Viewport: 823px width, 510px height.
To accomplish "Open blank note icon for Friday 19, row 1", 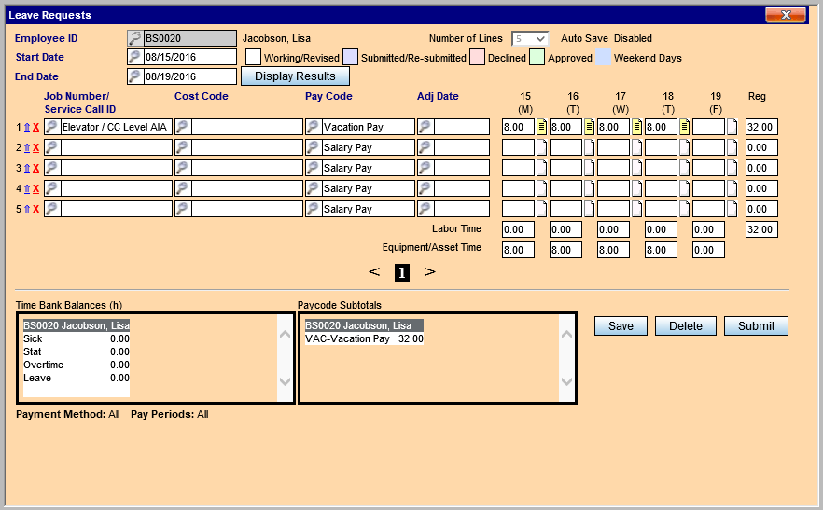I will point(732,127).
